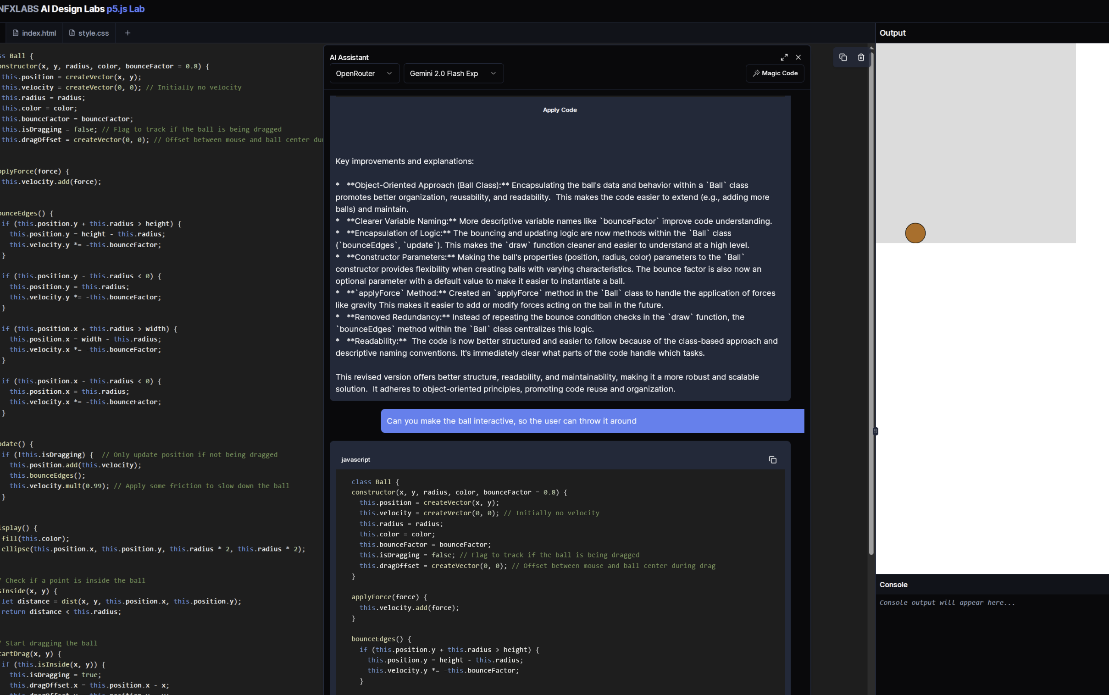The height and width of the screenshot is (695, 1109).
Task: Expand the AI Assistant panel to fullscreen
Action: pyautogui.click(x=784, y=57)
